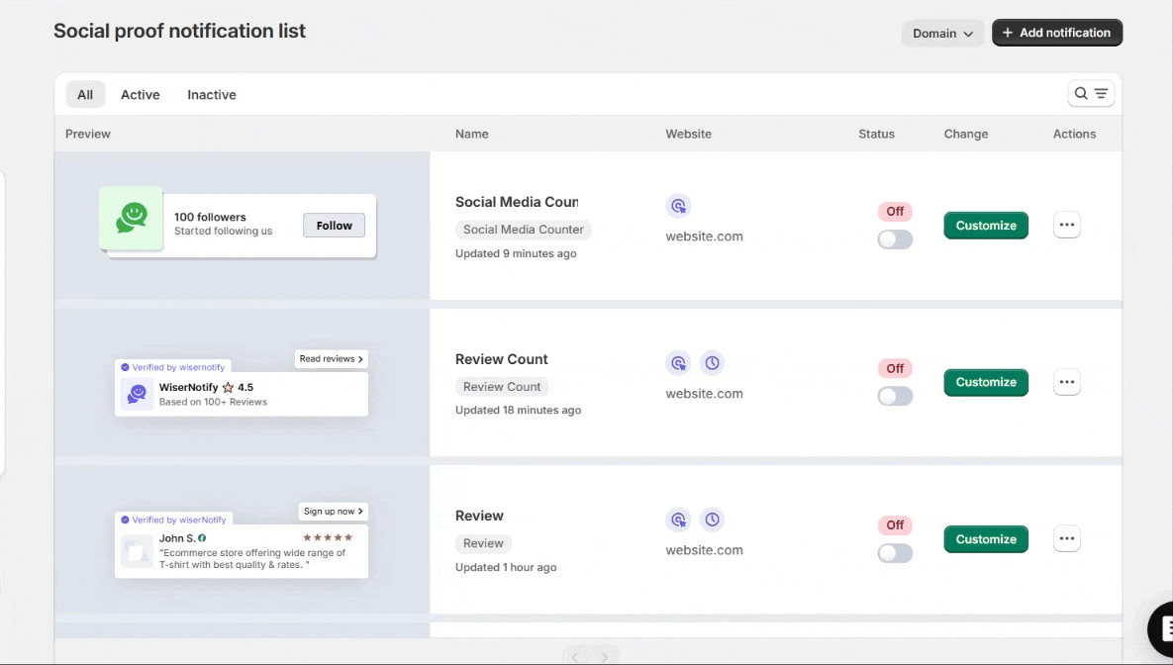Viewport: 1173px width, 665px height.
Task: Select the Inactive tab
Action: (x=212, y=95)
